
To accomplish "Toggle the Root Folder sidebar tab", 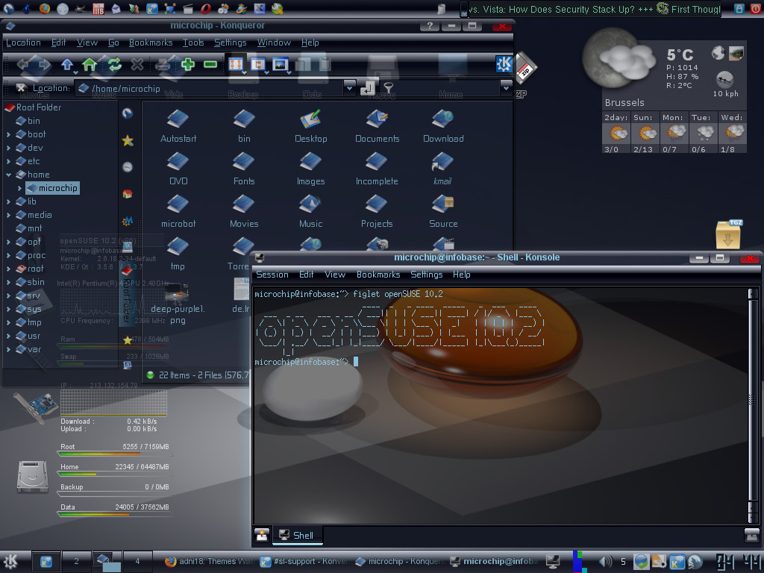I will (x=126, y=295).
